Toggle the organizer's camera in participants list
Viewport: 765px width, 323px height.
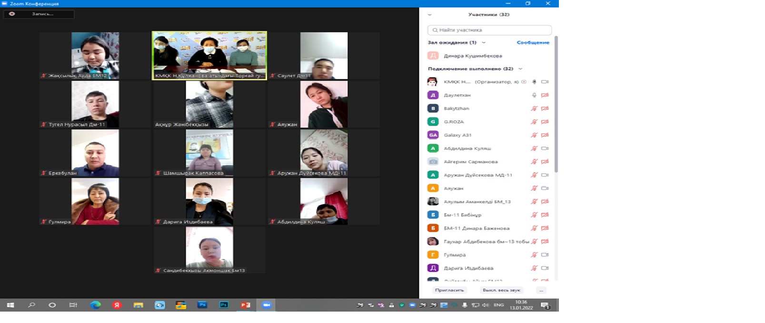coord(545,82)
